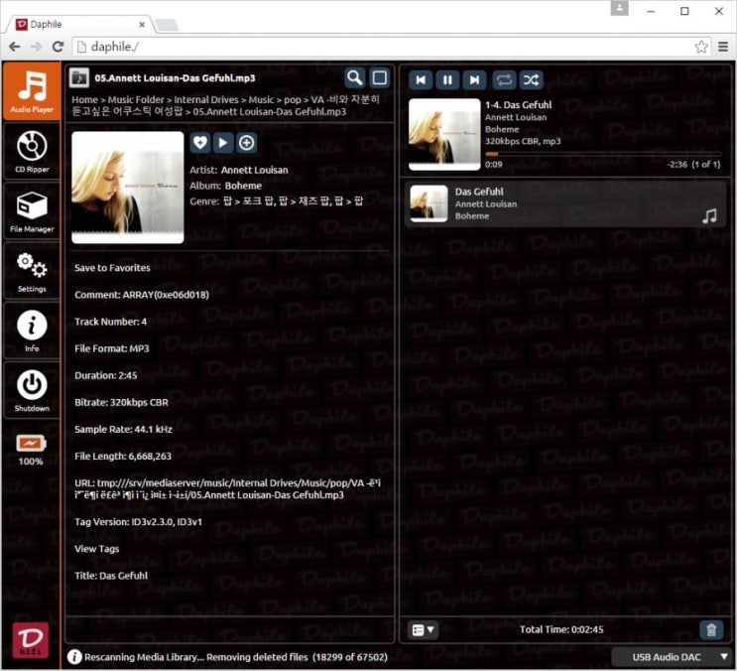Click the search magnifier icon
Screen dimensions: 737x671
click(354, 78)
